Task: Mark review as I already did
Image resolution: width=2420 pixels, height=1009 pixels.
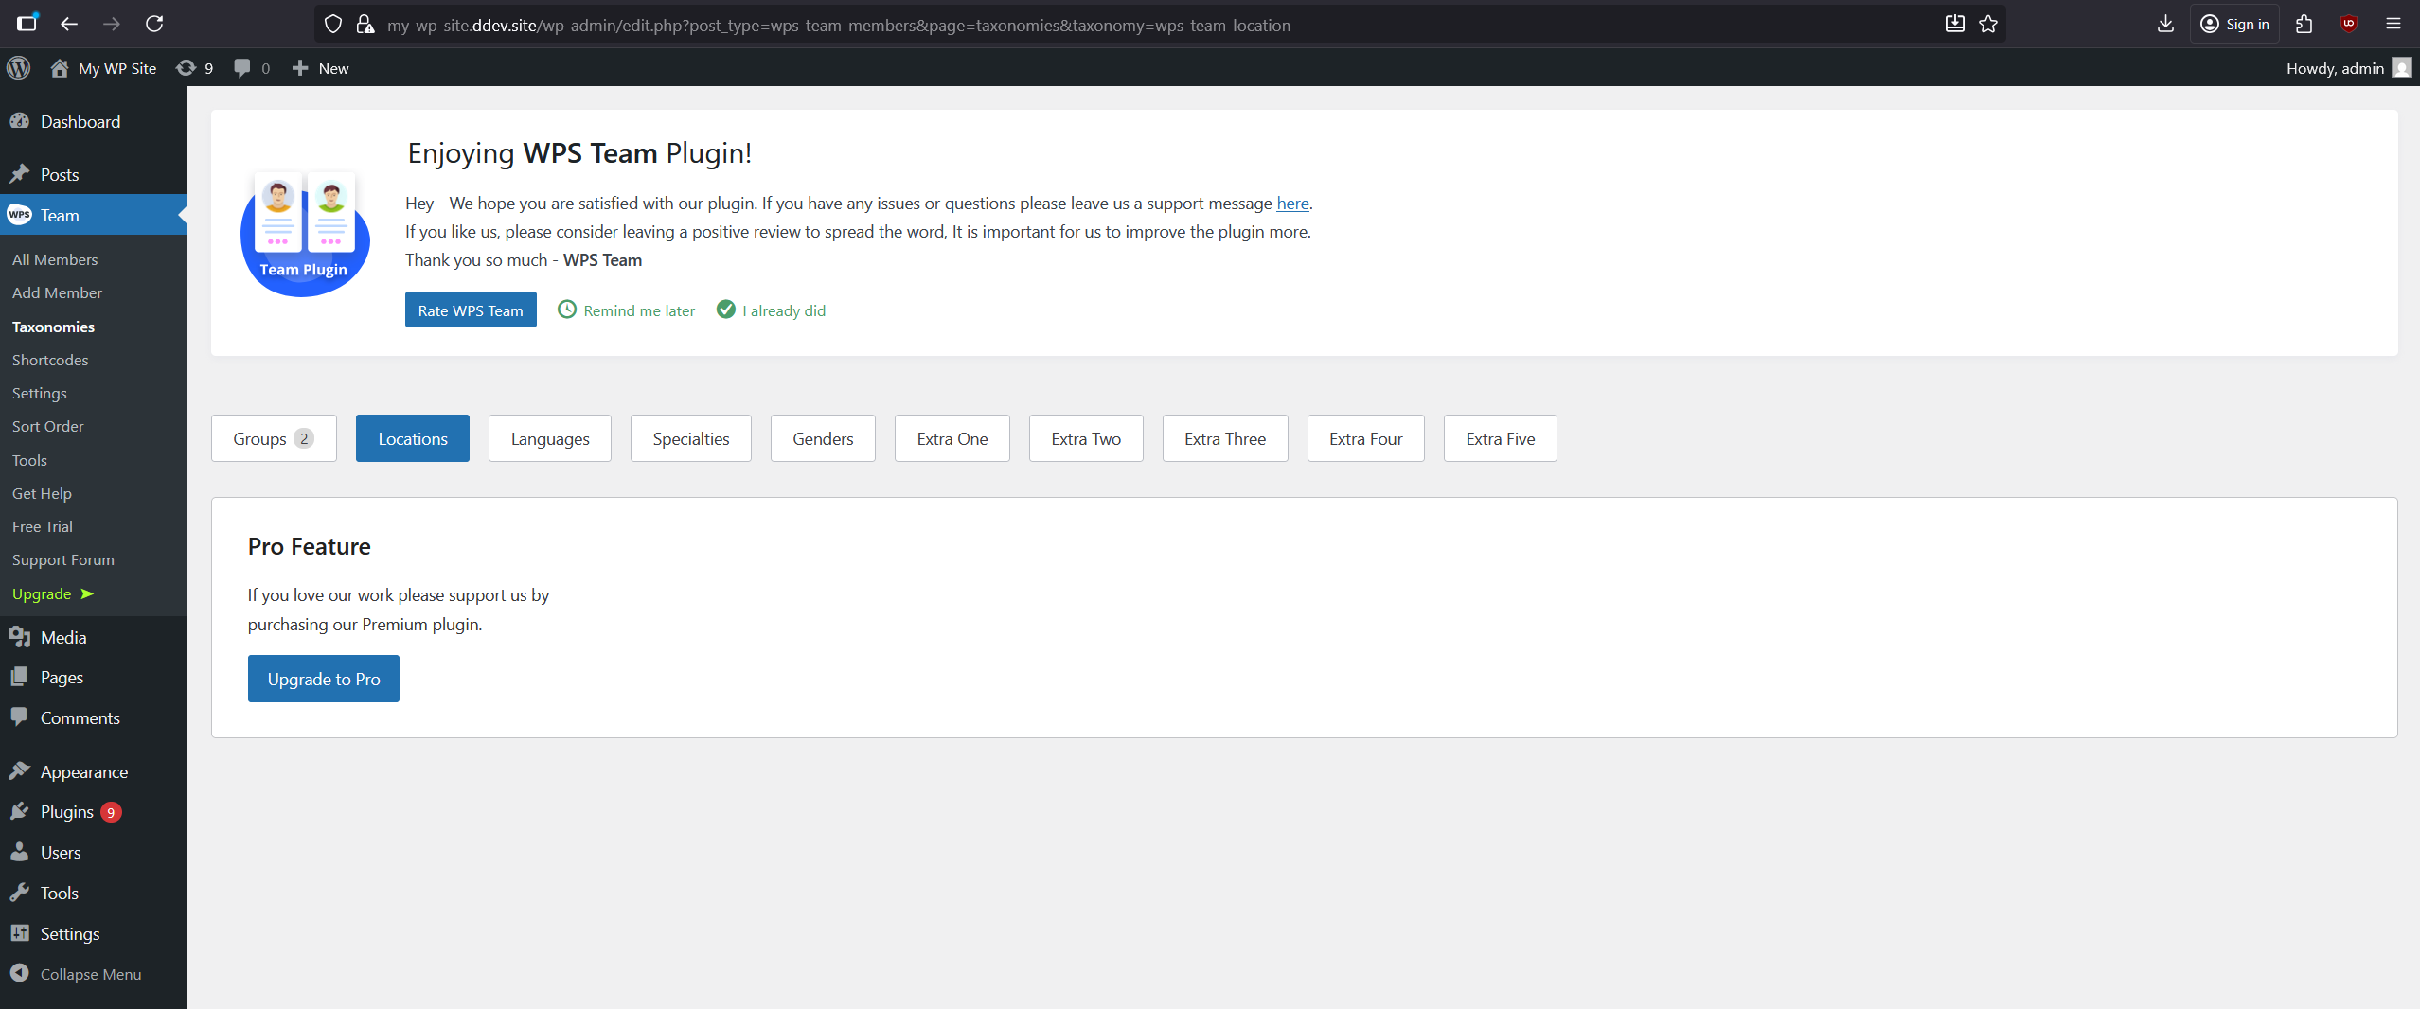Action: coord(771,310)
